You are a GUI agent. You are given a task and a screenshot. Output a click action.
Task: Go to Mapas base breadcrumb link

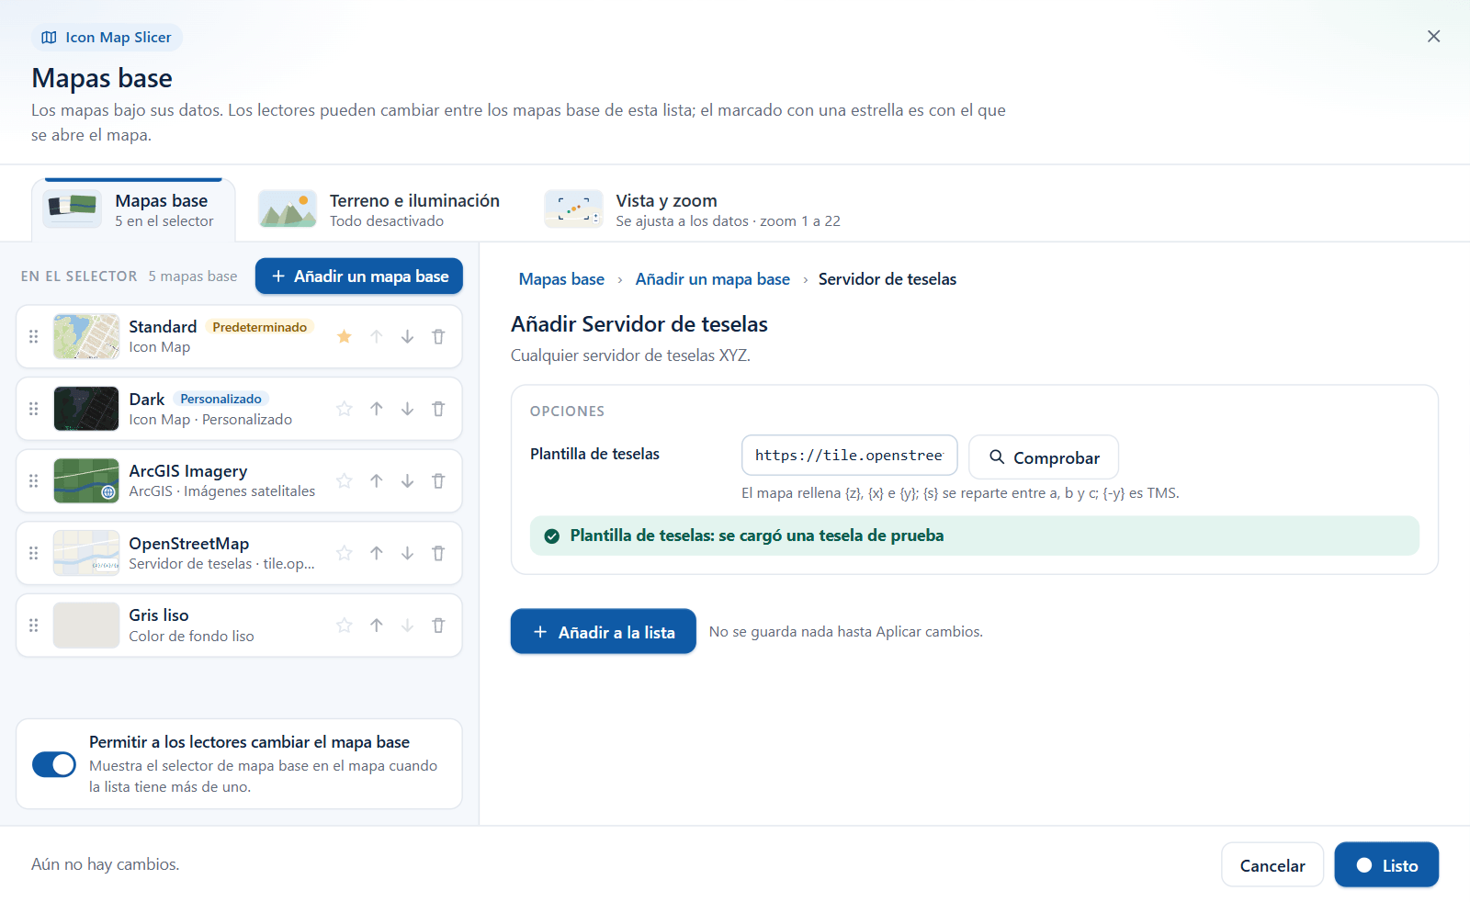pos(561,279)
